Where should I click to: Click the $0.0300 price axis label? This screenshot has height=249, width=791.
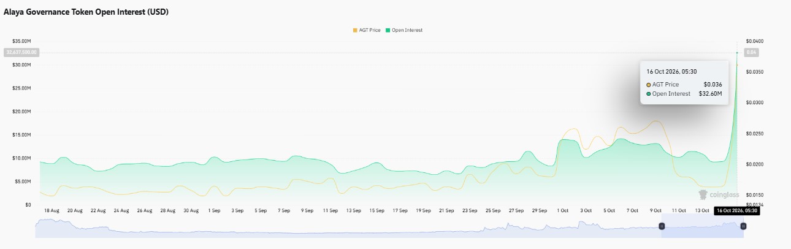tap(754, 102)
